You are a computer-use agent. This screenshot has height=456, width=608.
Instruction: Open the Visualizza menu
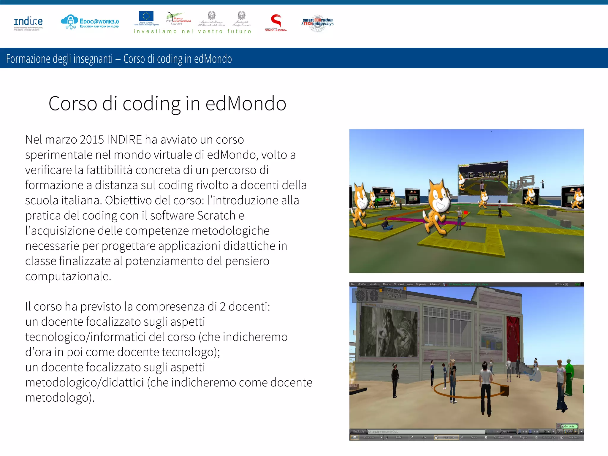point(375,284)
